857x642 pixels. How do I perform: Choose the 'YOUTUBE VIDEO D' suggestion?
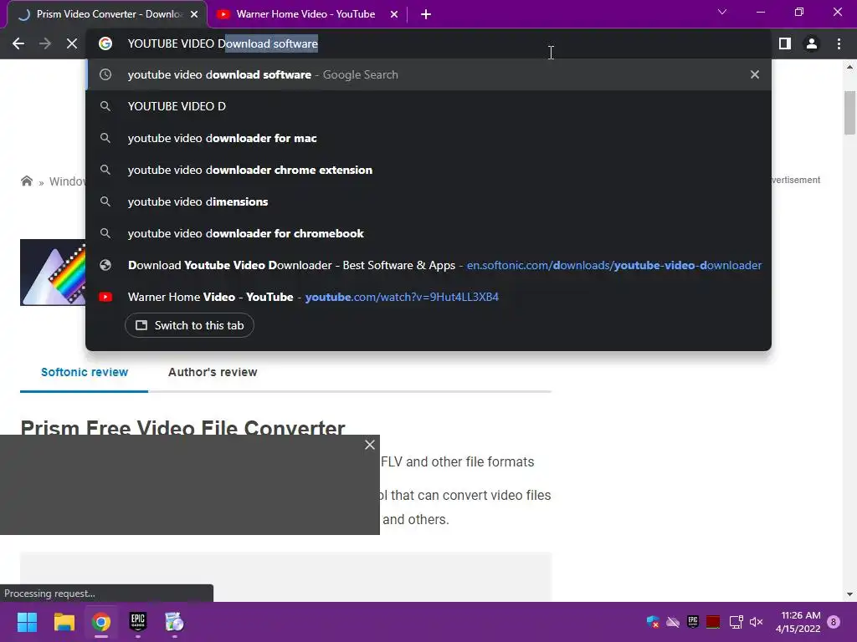428,106
